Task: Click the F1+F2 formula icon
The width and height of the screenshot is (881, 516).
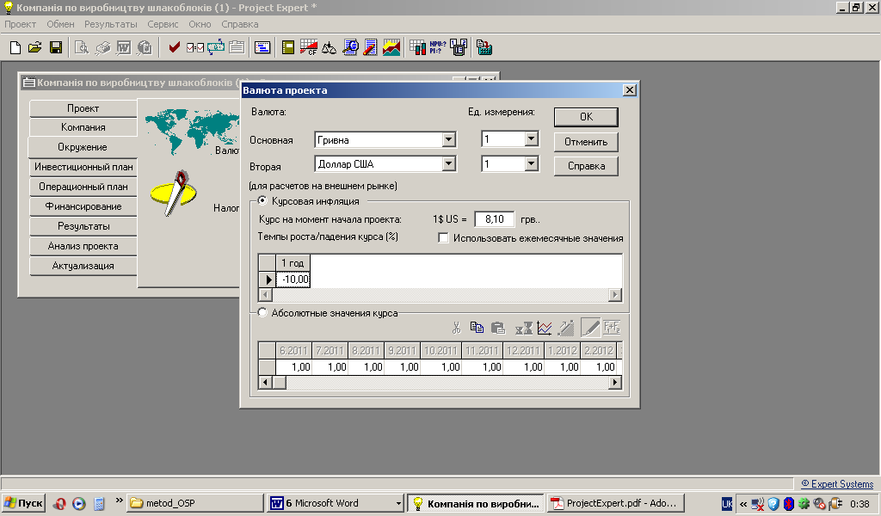Action: tap(612, 328)
